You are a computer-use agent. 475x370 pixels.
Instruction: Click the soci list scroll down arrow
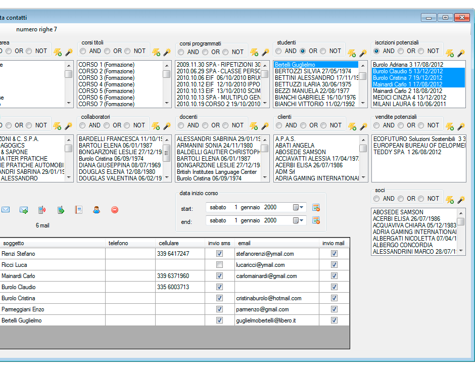pos(461,251)
